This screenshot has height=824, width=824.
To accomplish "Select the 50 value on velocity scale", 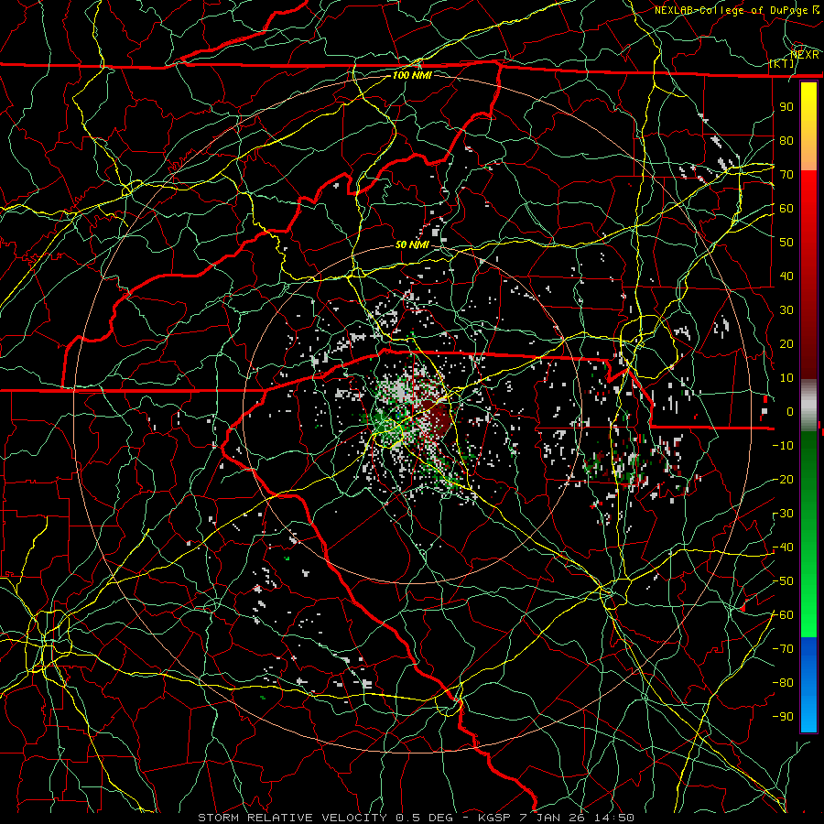I will [x=786, y=243].
